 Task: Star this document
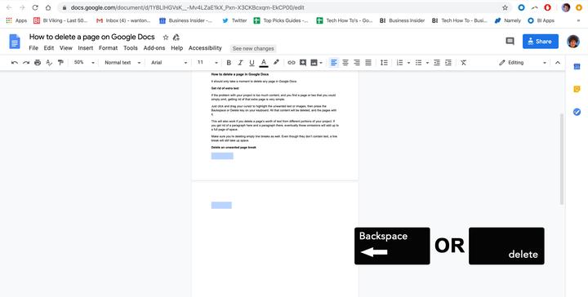166,37
